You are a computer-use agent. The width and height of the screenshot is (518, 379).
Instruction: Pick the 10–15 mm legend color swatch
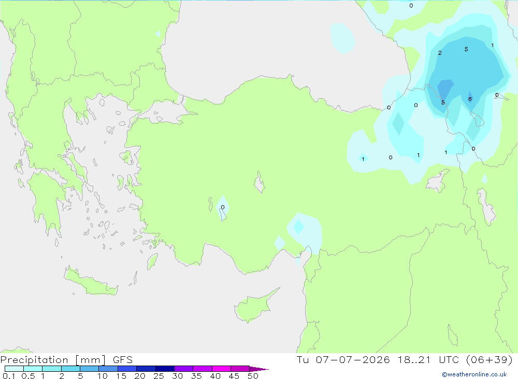click(108, 369)
